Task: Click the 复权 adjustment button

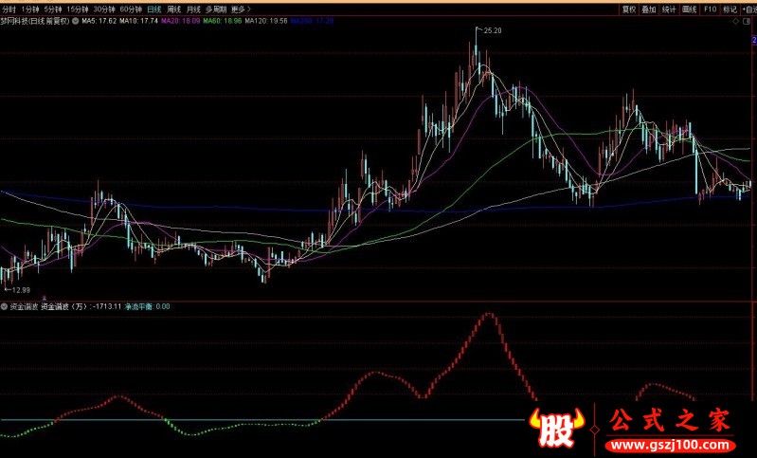Action: click(628, 9)
